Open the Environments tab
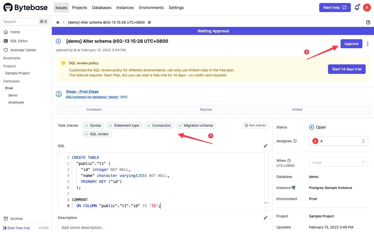Viewport: 374px width, 232px height. (151, 8)
